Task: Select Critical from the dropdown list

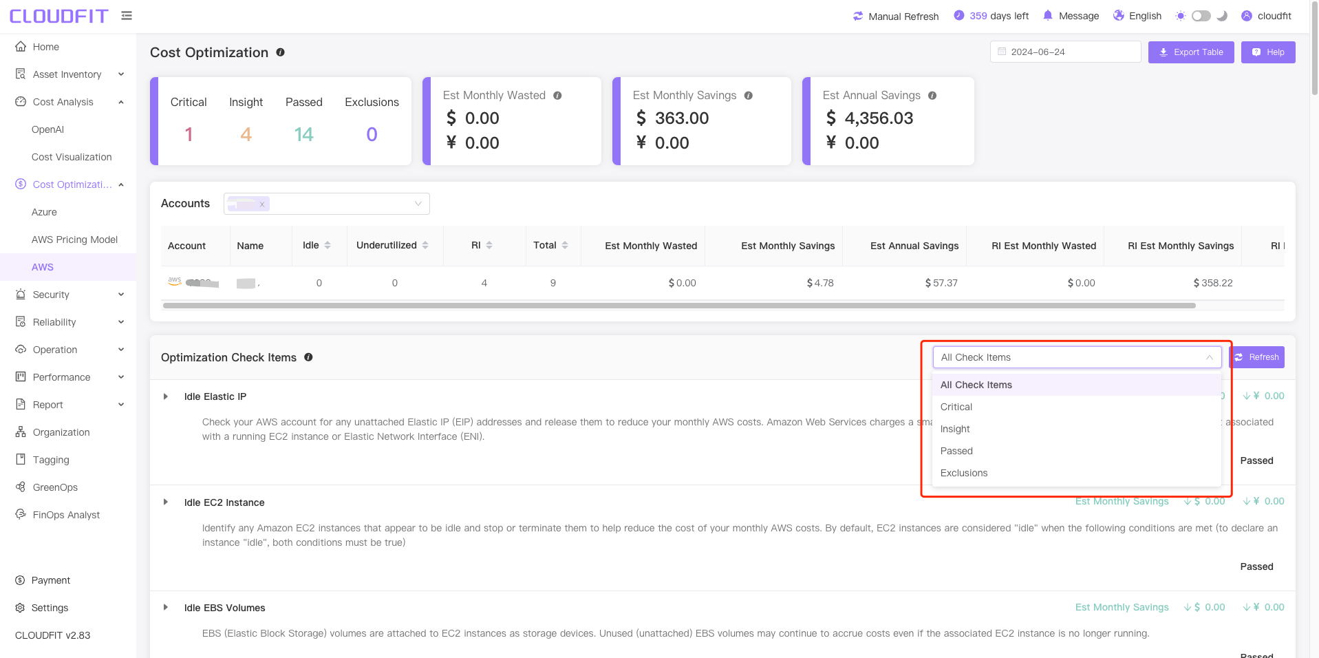Action: click(1077, 407)
